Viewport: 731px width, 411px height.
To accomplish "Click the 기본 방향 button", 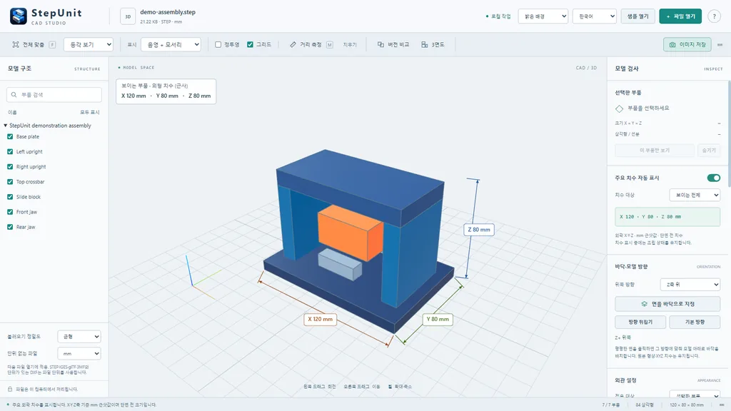I will click(x=695, y=322).
